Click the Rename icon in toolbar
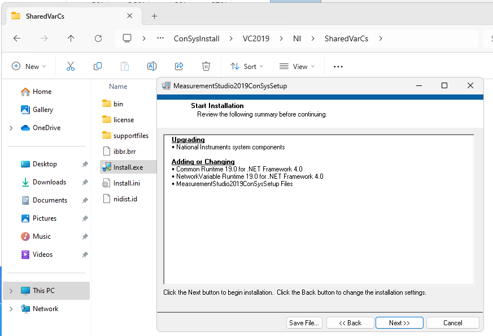Image resolution: width=493 pixels, height=336 pixels. click(151, 66)
